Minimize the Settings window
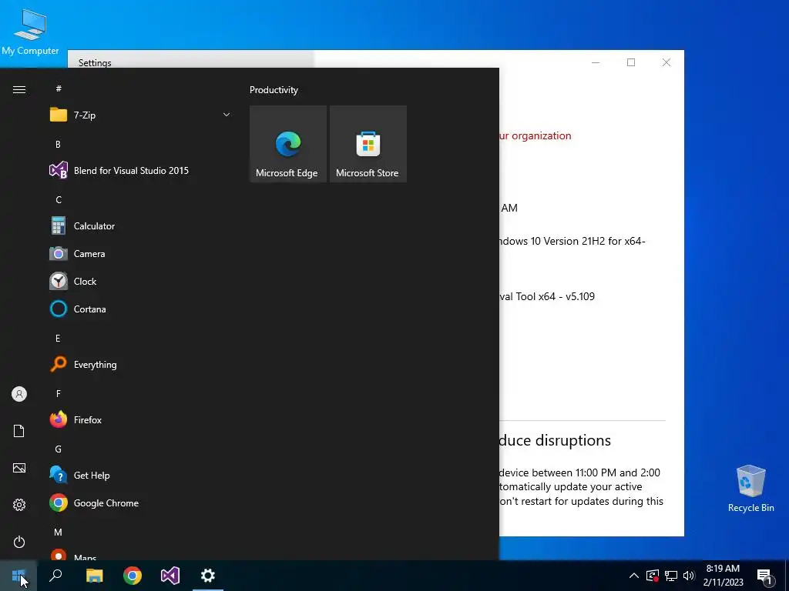789x591 pixels. coord(596,62)
